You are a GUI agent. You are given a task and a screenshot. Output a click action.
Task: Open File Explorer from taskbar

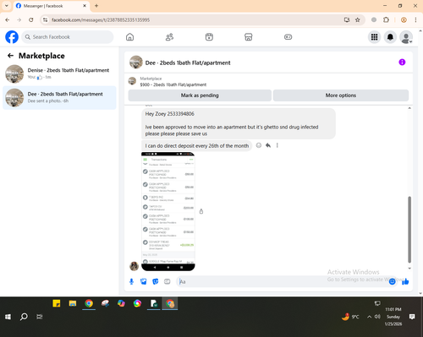tap(73, 303)
